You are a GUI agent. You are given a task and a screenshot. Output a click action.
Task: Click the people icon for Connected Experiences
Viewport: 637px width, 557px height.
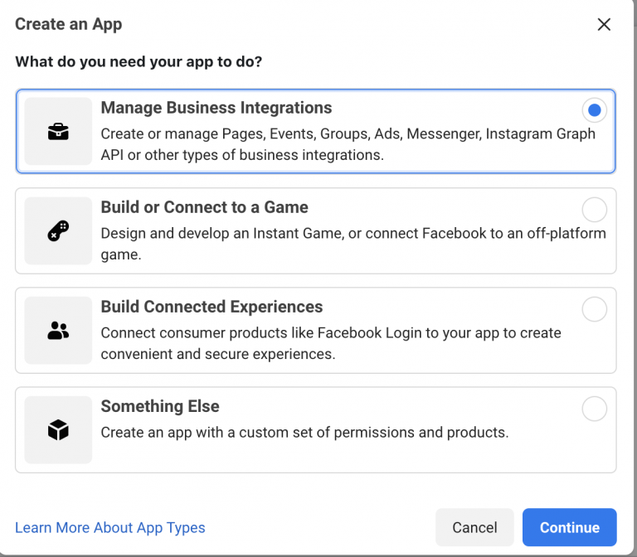[58, 331]
